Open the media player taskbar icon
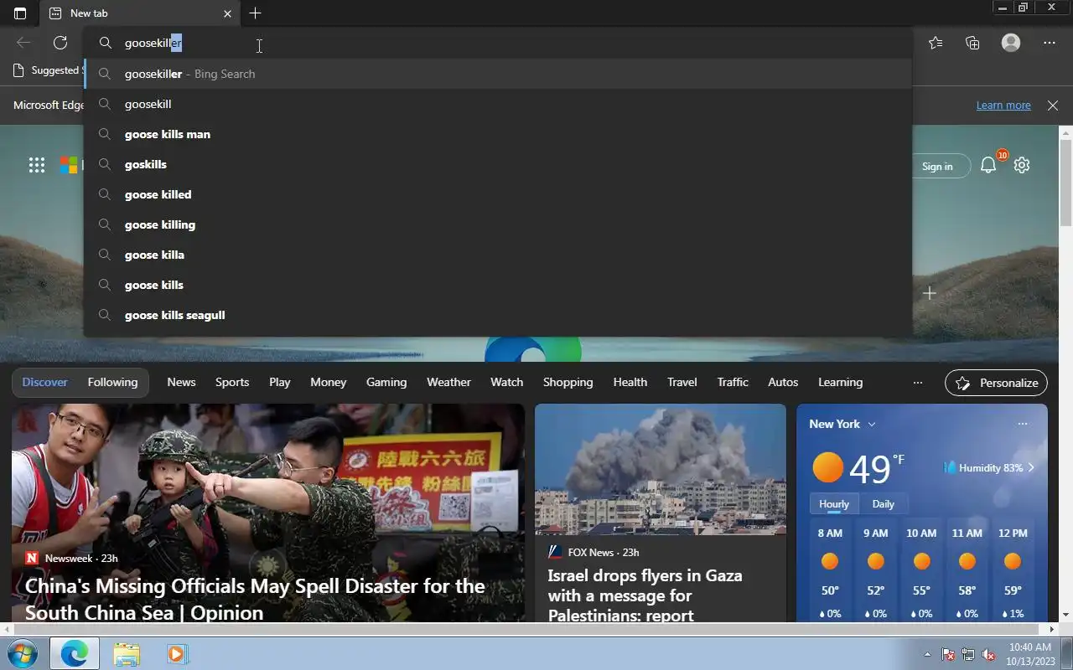Viewport: 1073px width, 670px height. [x=177, y=653]
